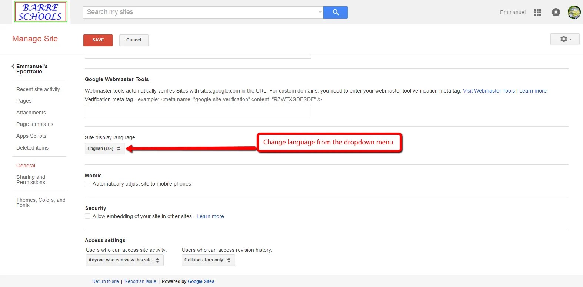Screen dimensions: 583x287
Task: Open Page templates in the sidebar
Action: click(x=35, y=124)
